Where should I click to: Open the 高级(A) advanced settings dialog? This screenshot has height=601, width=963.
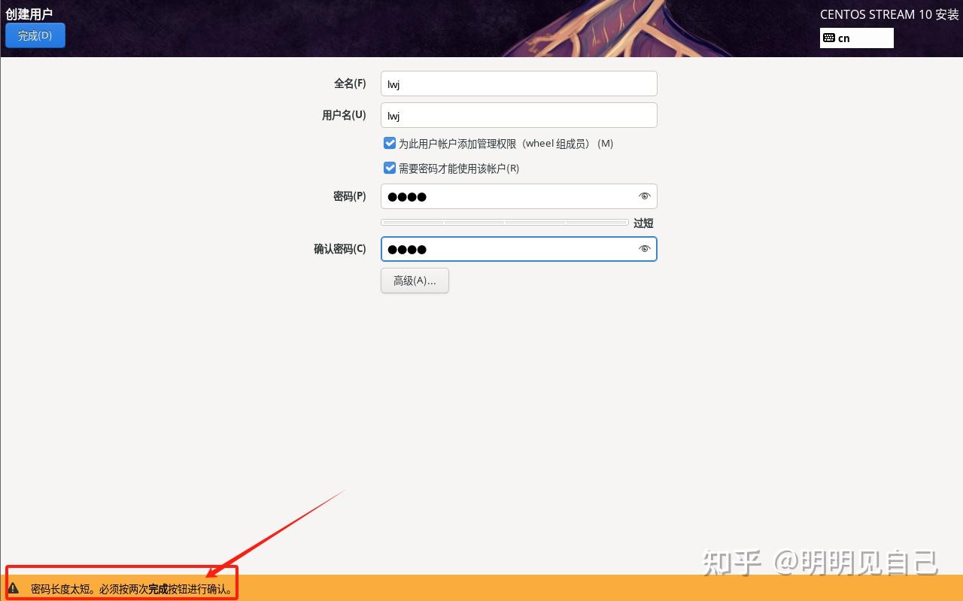[415, 280]
